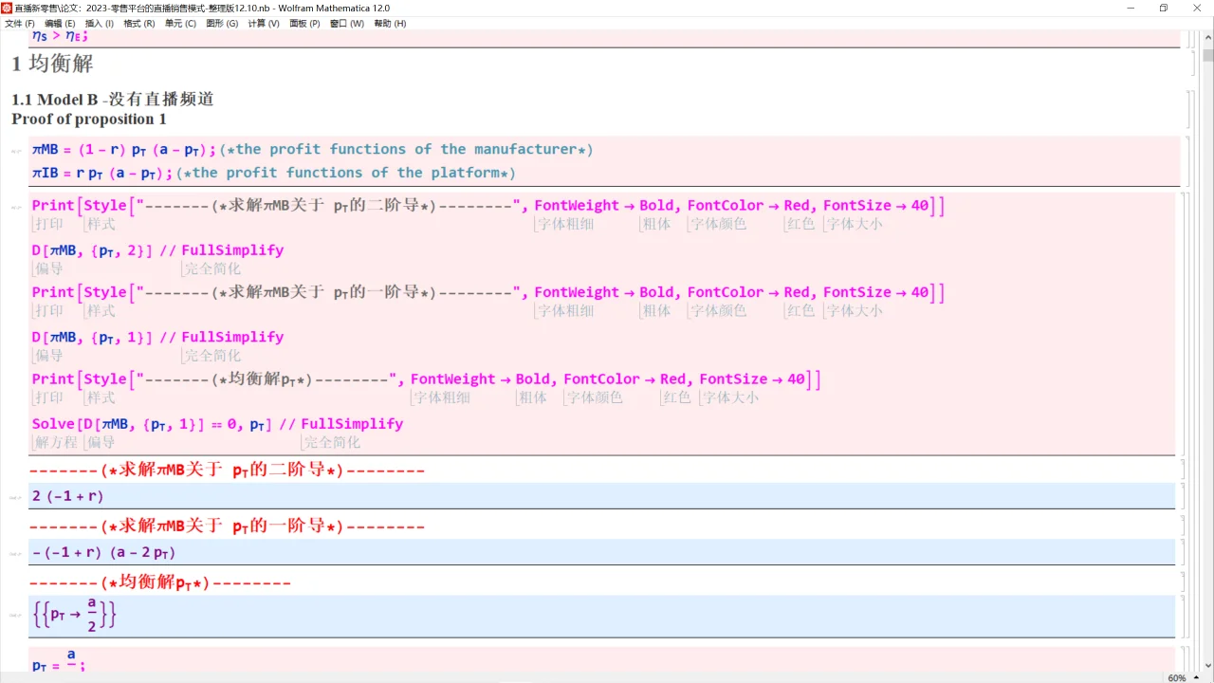The image size is (1214, 683).
Task: Click the vertical scrollbar thumb
Action: click(1207, 55)
